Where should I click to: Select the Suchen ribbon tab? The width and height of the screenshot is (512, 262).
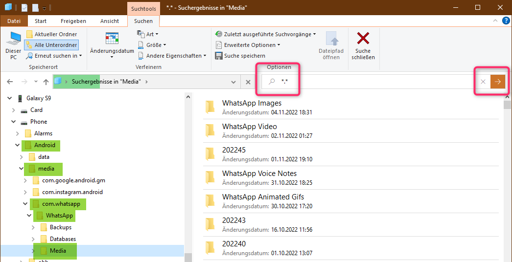(x=143, y=21)
